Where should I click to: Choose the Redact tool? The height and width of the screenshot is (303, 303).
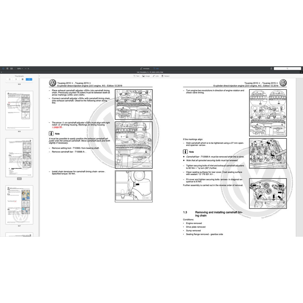tap(165, 76)
